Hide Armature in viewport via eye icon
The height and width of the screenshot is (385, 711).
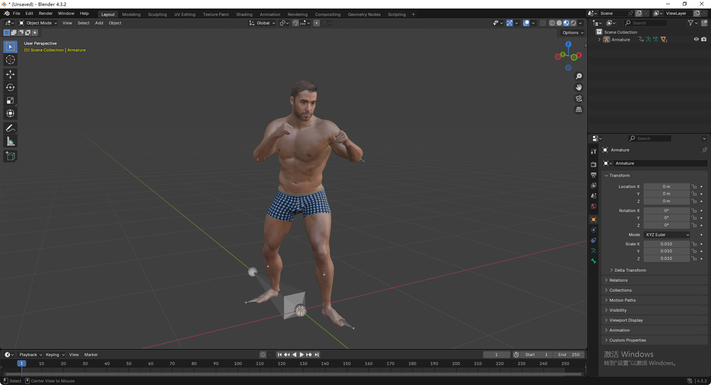coord(696,39)
